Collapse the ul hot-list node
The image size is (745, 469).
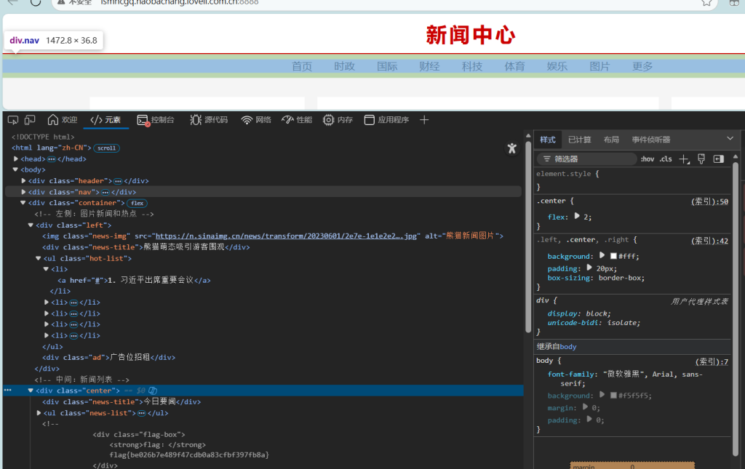(39, 258)
